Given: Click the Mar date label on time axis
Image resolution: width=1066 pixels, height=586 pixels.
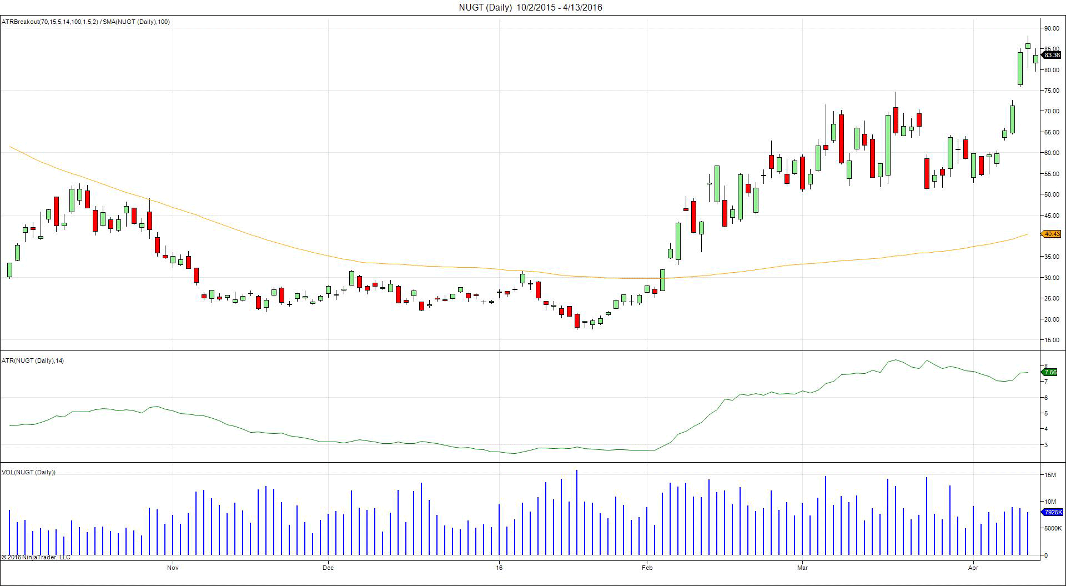Looking at the screenshot, I should [x=802, y=567].
